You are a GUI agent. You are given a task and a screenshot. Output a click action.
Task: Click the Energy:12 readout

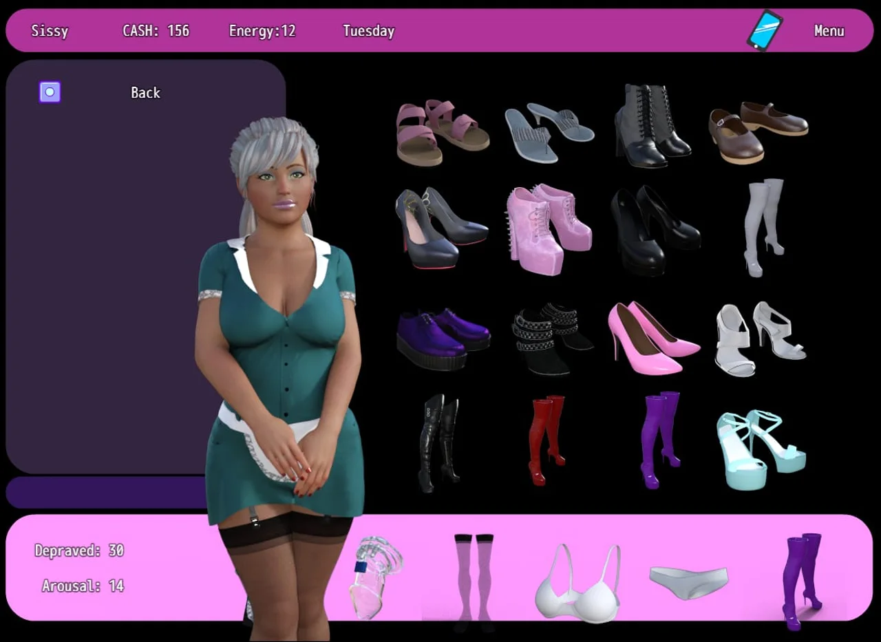262,31
